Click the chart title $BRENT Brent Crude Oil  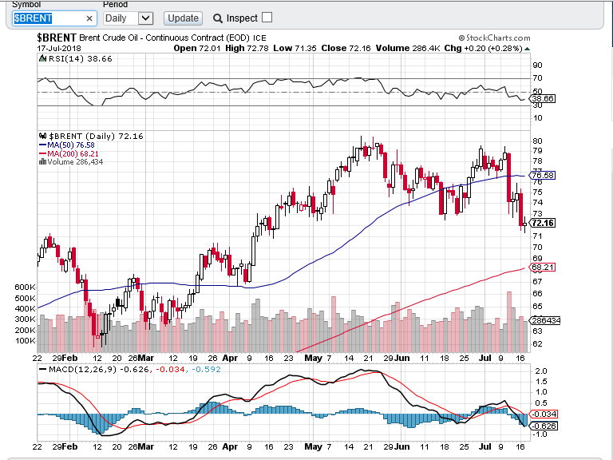tap(152, 38)
